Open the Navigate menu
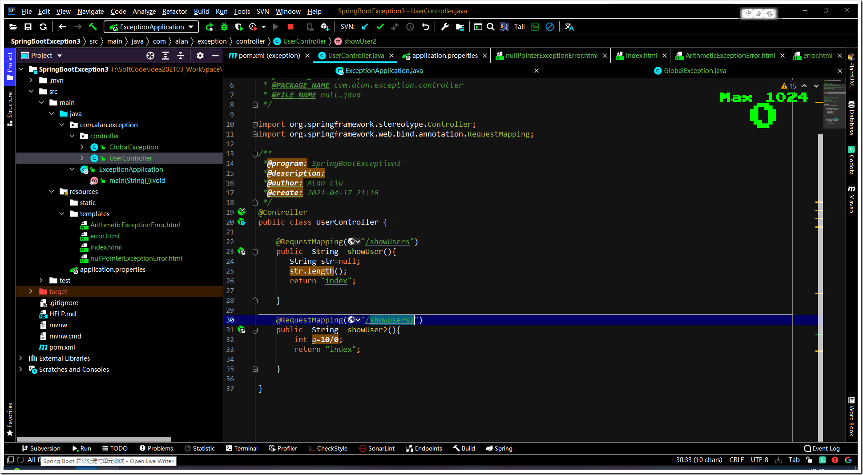The height and width of the screenshot is (475, 863). (90, 11)
